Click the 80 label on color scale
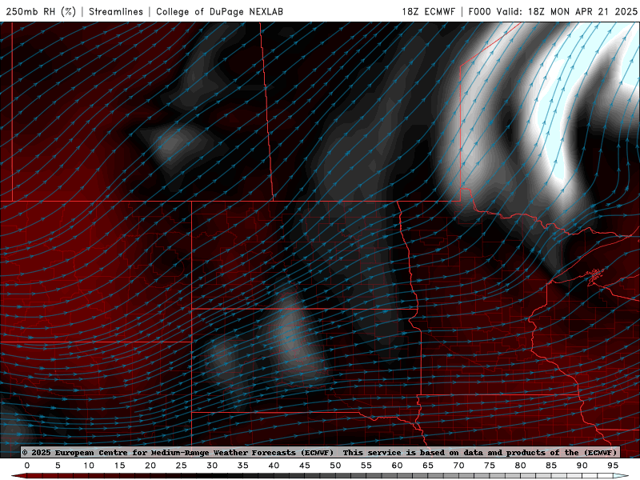640x480 pixels. (x=521, y=466)
